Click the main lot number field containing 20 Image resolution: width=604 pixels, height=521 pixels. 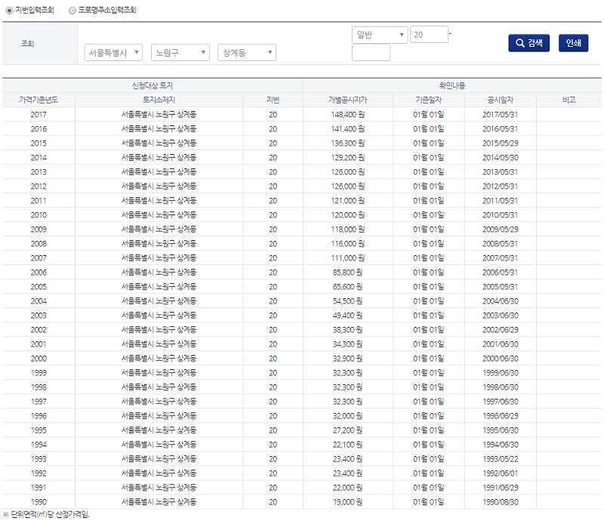(429, 34)
